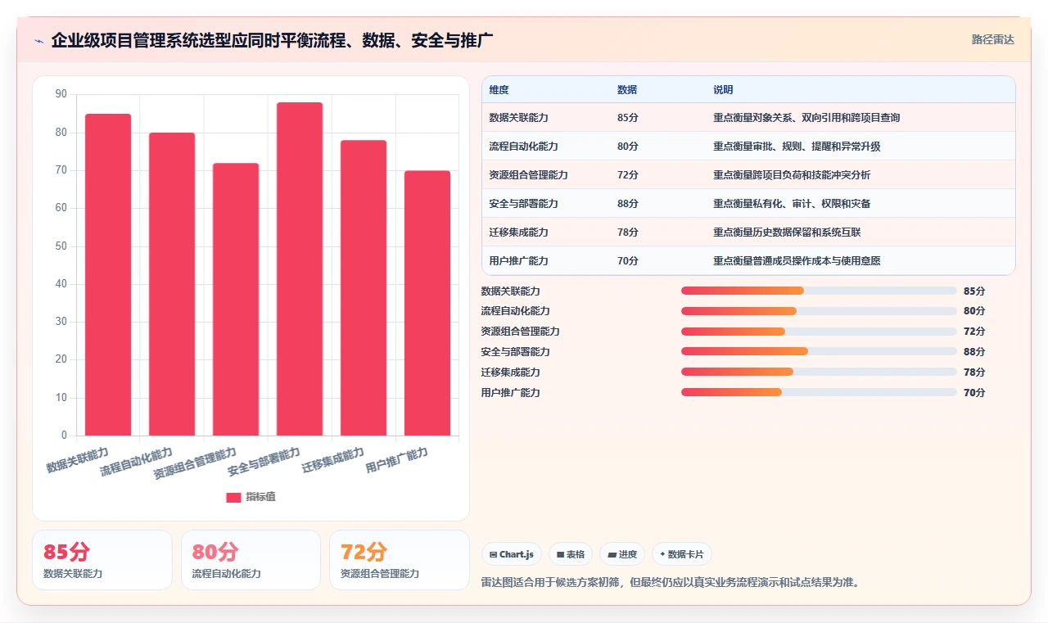Screen dimensions: 1048x623
Task: Click the 迁移集成能力 bar in chart
Action: pos(364,287)
